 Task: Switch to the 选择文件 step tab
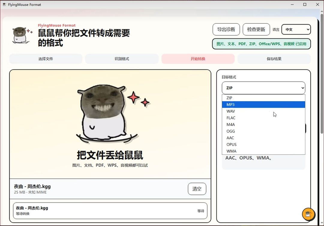tap(46, 59)
